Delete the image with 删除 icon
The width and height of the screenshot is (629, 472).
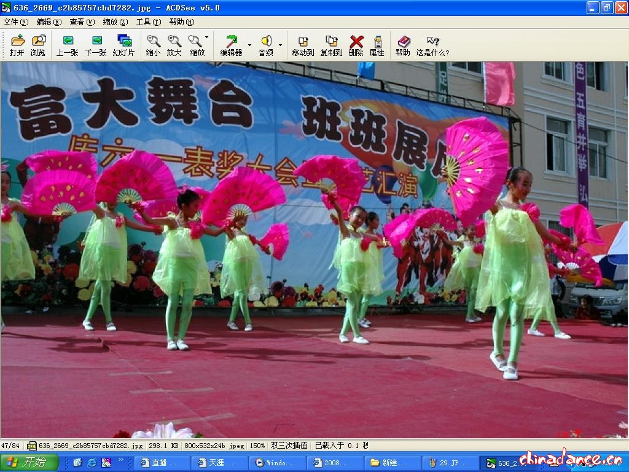356,45
